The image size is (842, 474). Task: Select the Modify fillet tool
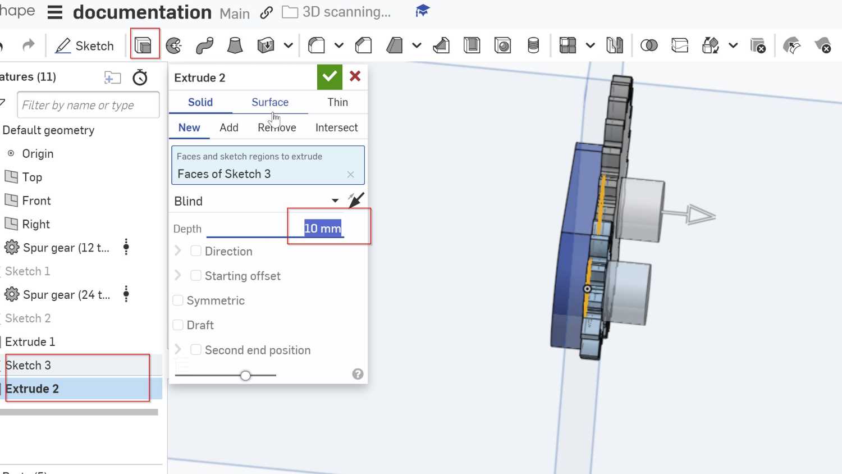coord(791,45)
